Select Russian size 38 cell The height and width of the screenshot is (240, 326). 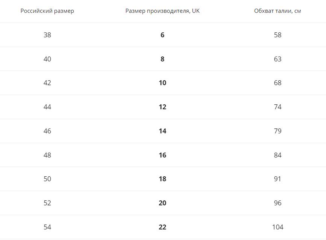[47, 35]
